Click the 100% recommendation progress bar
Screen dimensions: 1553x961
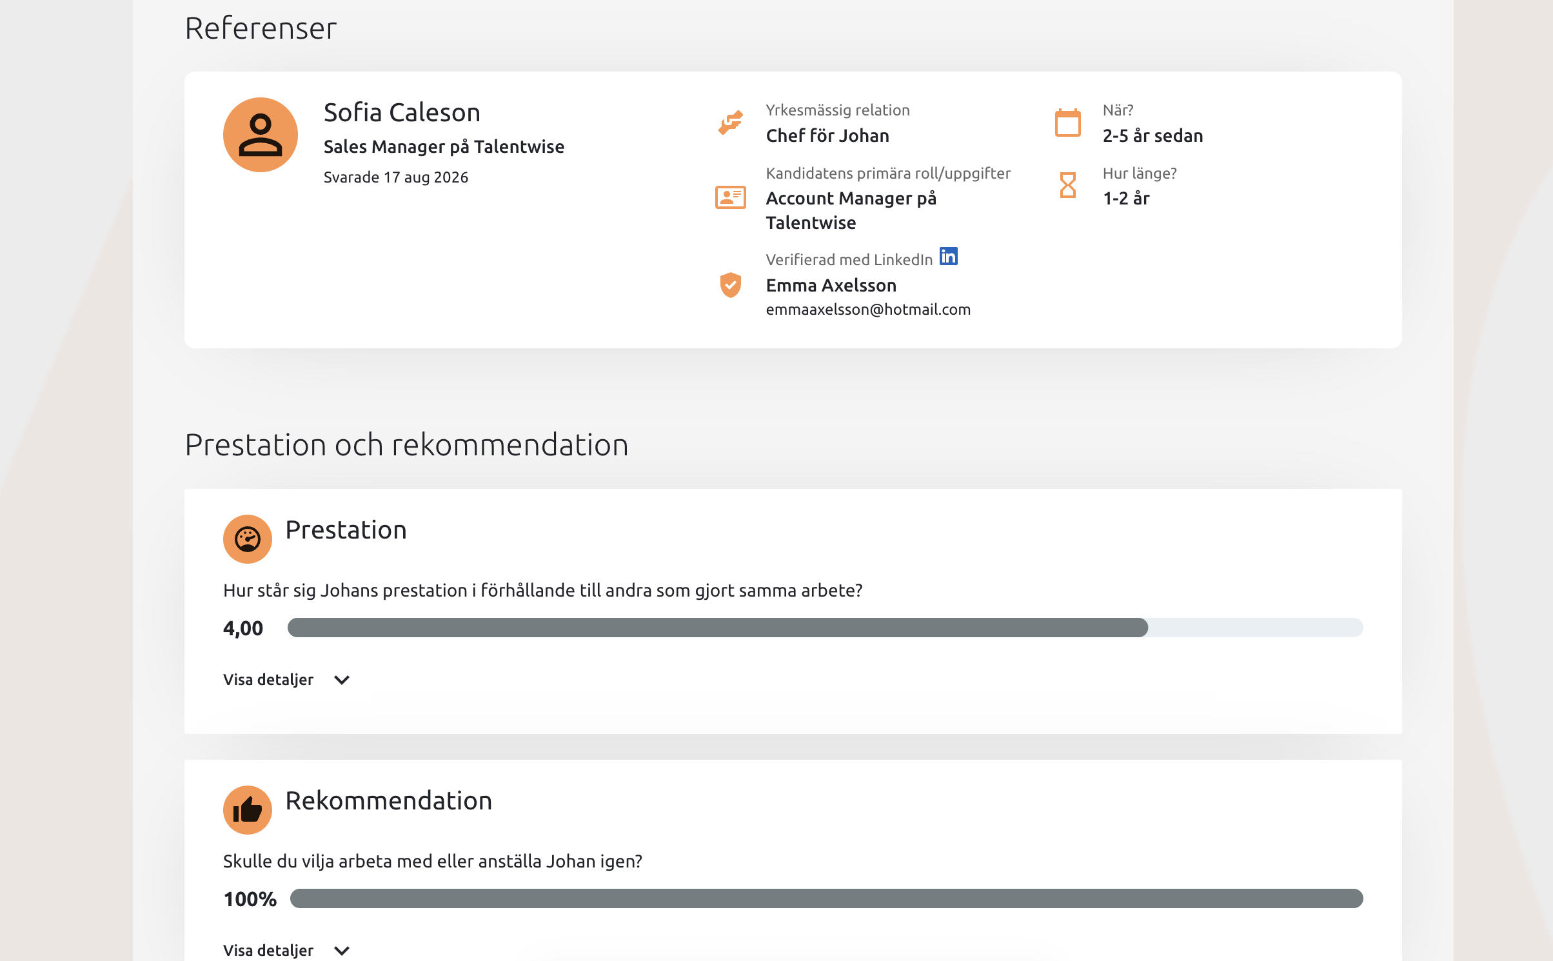[827, 898]
